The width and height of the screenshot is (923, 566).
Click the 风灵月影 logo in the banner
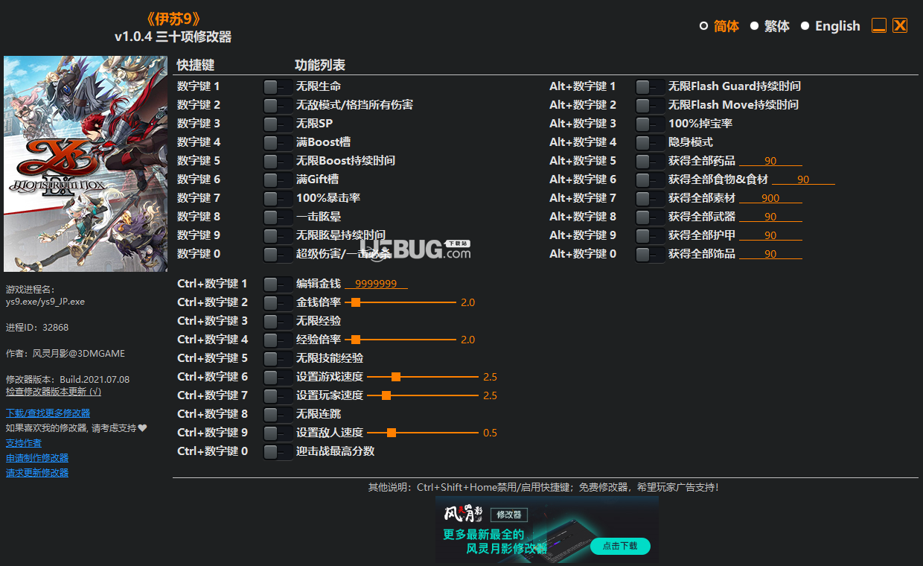464,514
